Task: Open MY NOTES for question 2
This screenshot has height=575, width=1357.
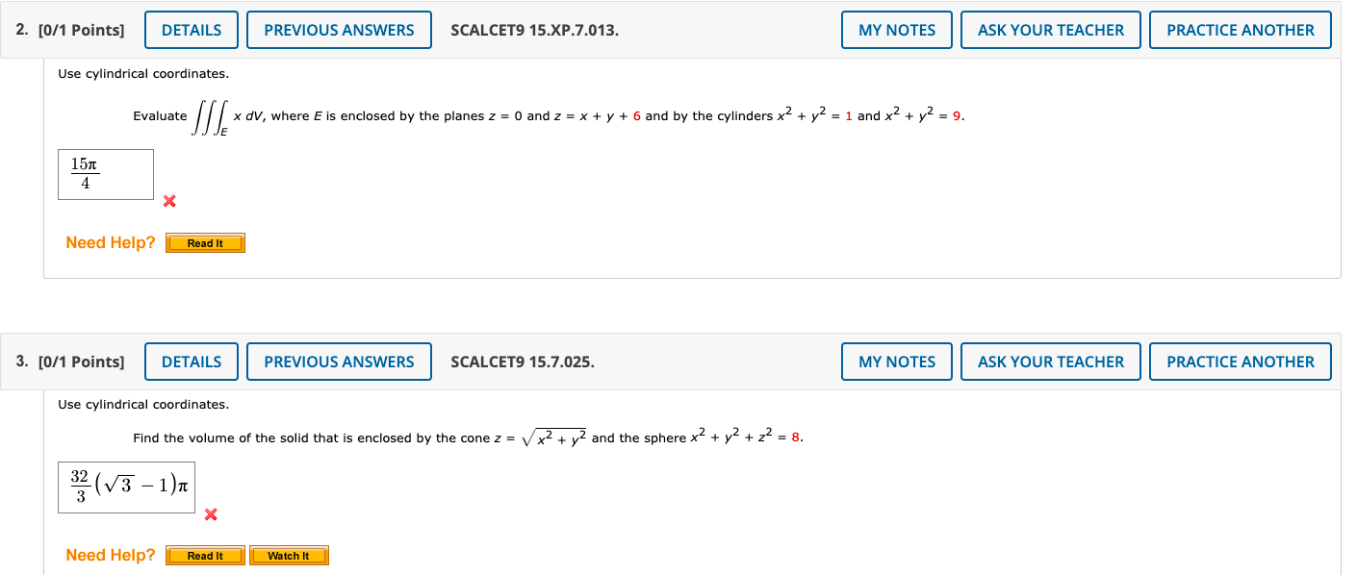Action: 896,30
